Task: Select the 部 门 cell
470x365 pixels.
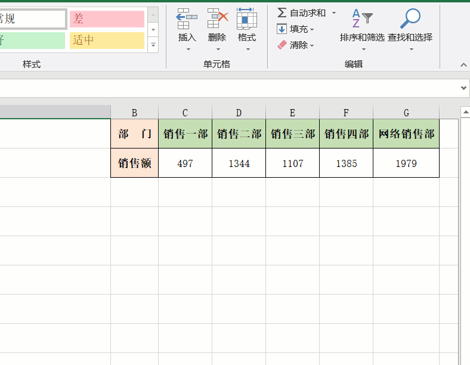Action: pos(134,134)
